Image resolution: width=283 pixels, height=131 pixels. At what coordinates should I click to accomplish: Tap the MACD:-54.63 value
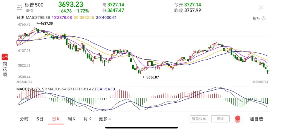pyautogui.click(x=60, y=89)
